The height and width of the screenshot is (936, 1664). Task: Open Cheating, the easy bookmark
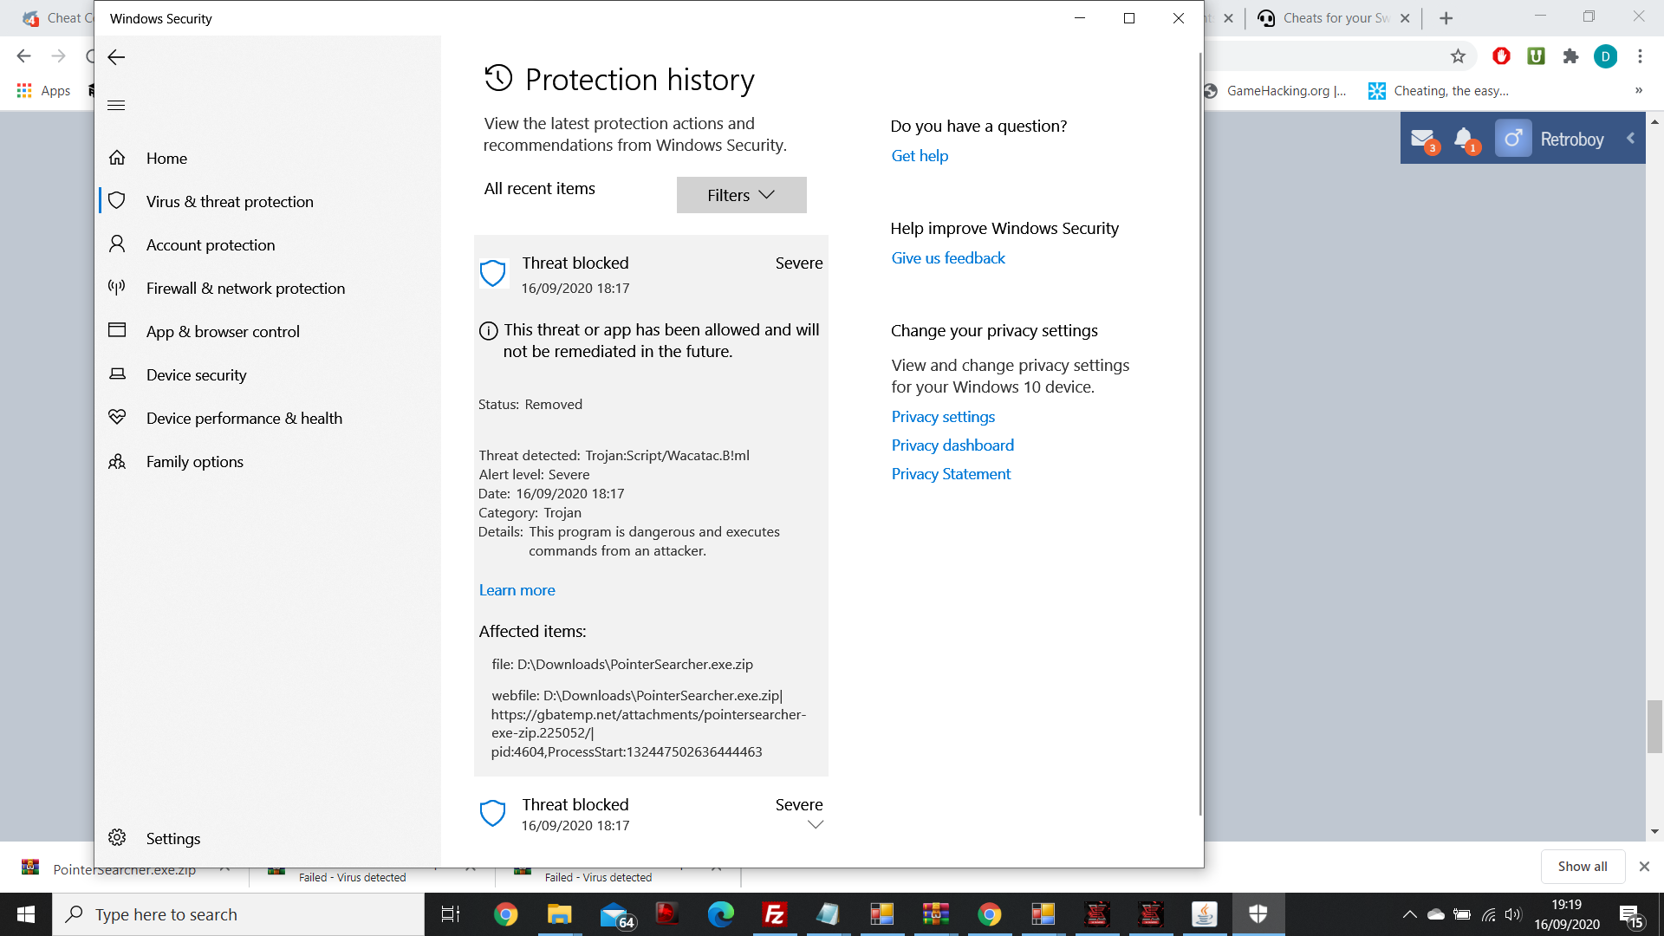pos(1439,91)
